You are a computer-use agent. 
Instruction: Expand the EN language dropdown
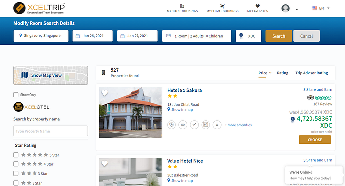point(321,8)
